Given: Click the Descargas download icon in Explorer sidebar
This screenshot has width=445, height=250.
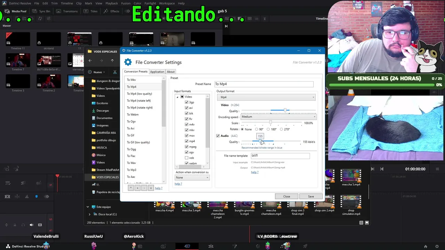Looking at the screenshot, I should click(x=94, y=110).
